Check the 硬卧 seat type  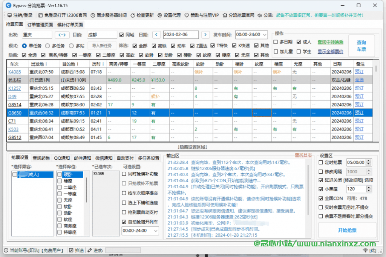click(60, 174)
